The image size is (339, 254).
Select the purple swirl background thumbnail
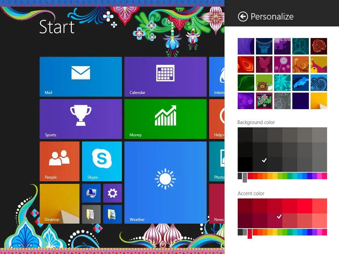(246, 46)
